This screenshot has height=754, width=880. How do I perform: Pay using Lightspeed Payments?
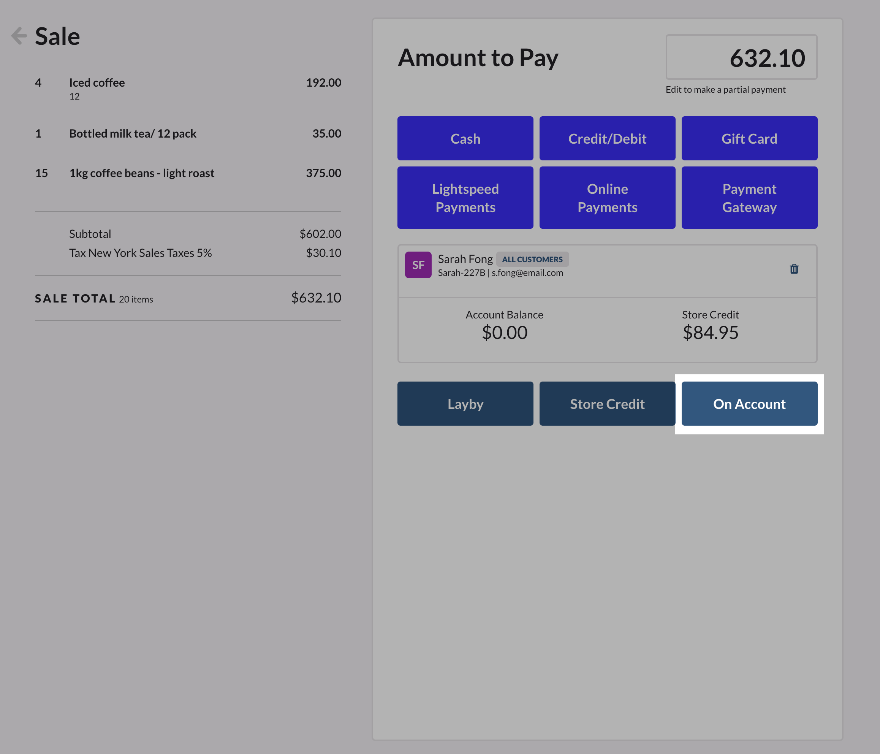click(x=465, y=198)
